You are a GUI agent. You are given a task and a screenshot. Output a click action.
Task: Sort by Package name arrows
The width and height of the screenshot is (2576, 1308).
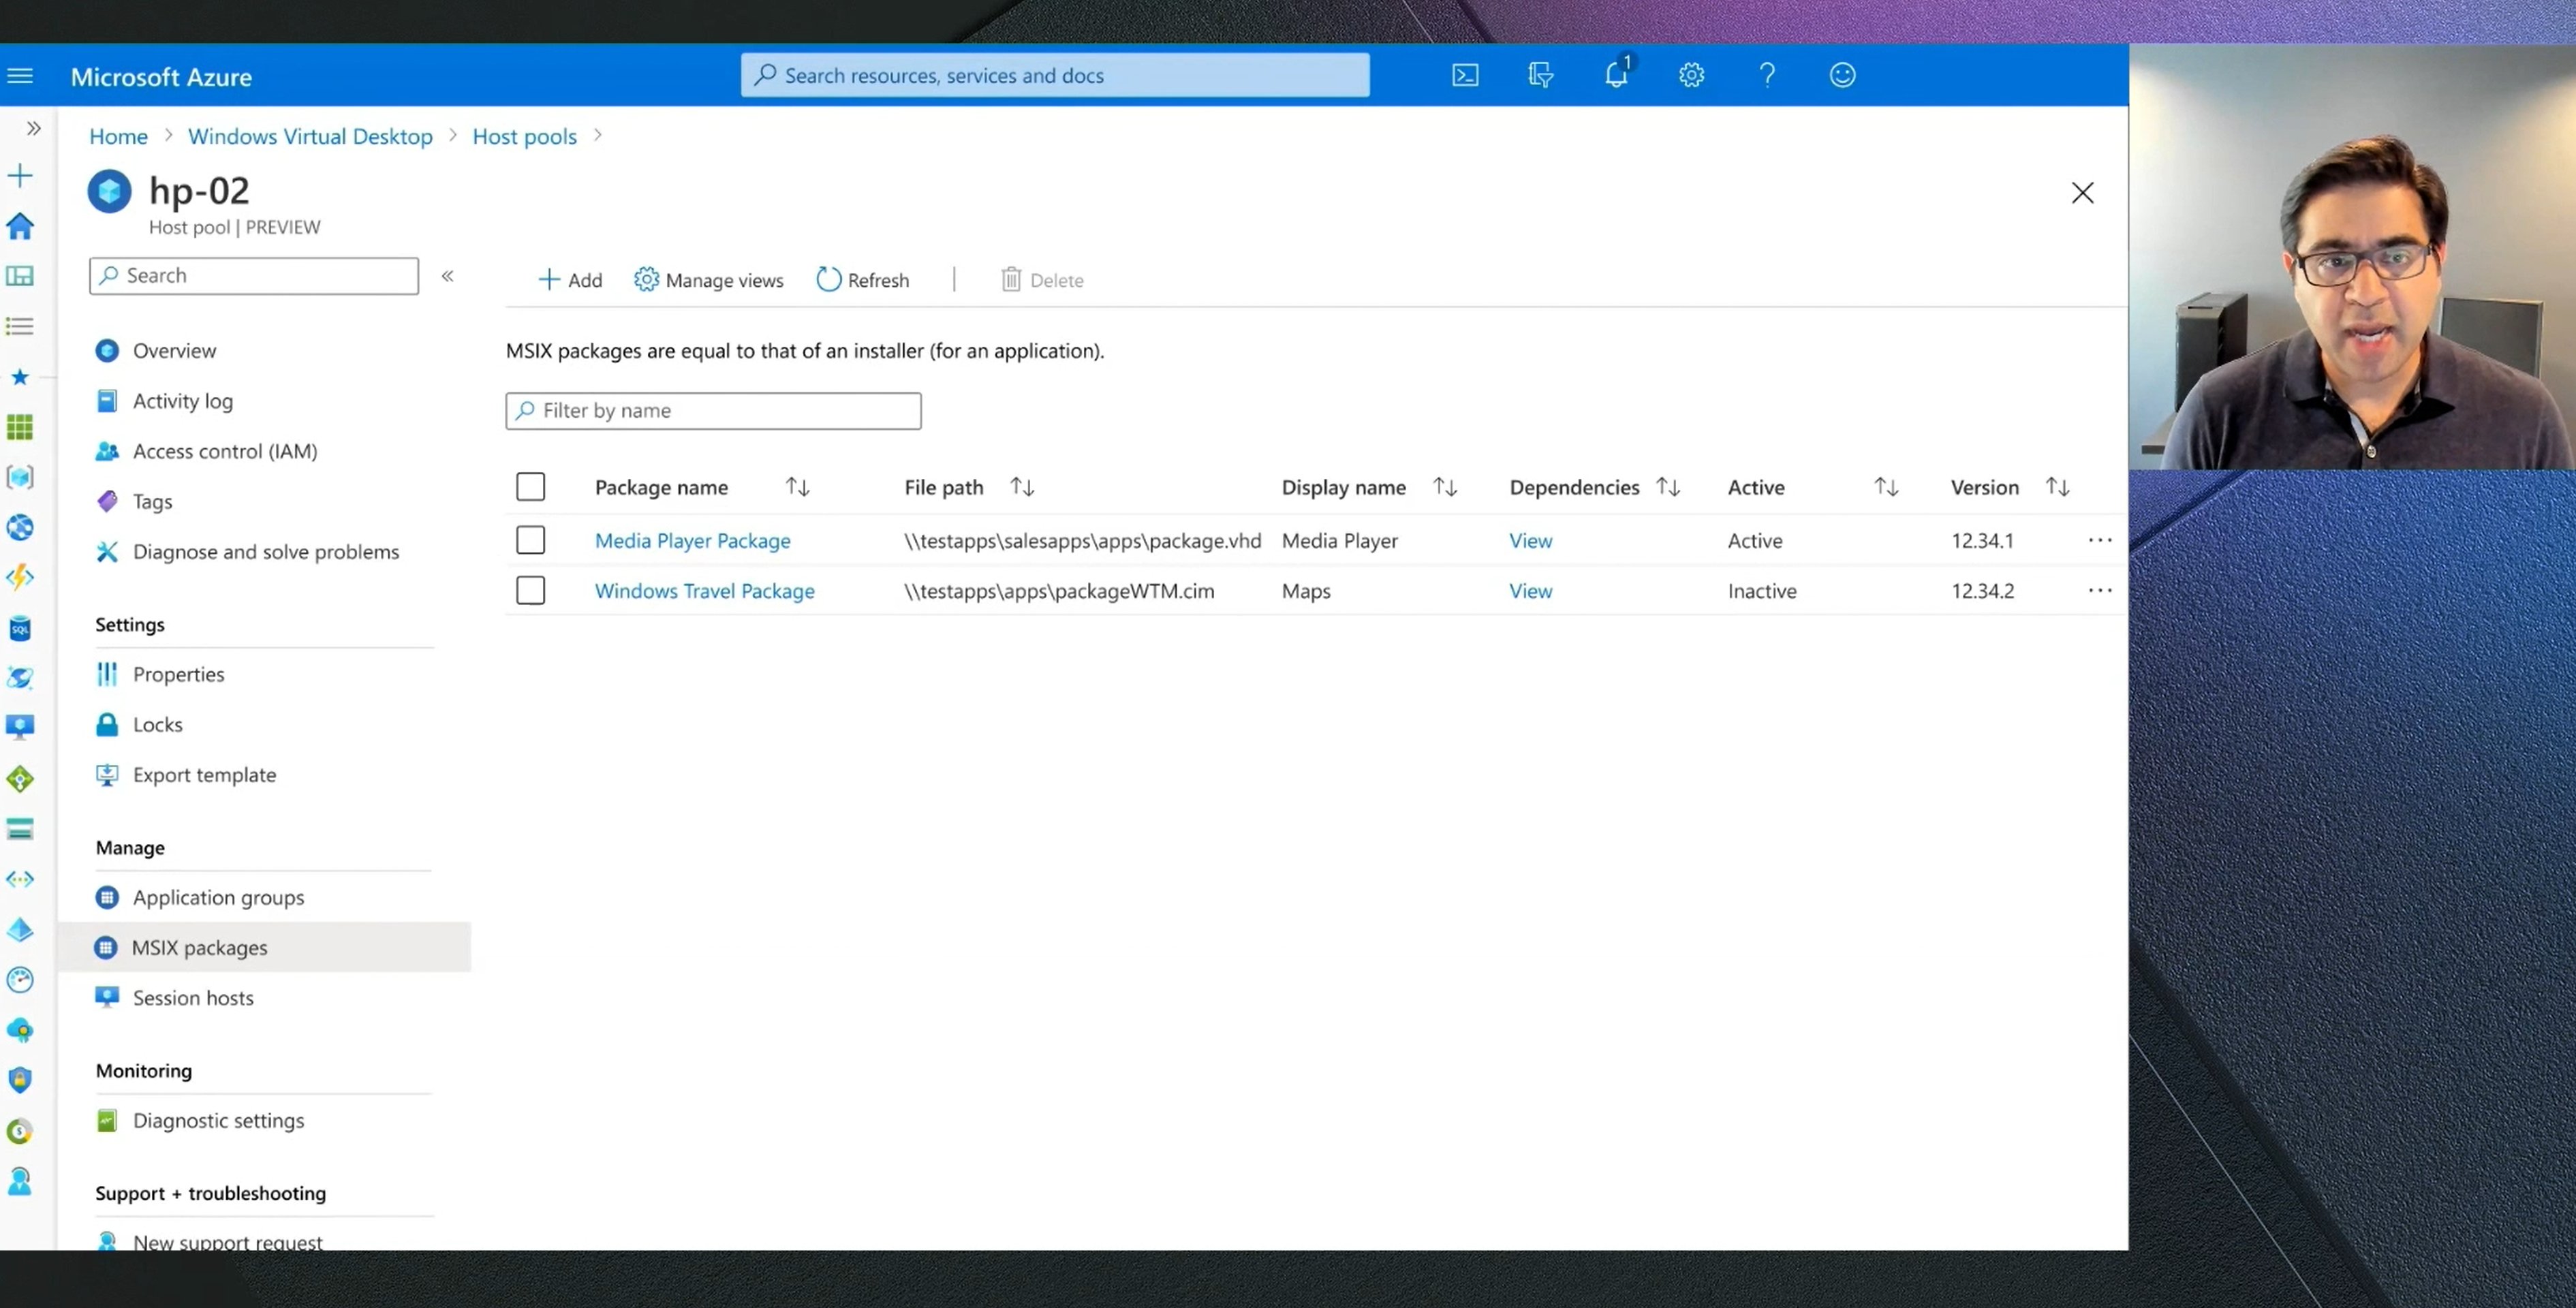click(797, 487)
